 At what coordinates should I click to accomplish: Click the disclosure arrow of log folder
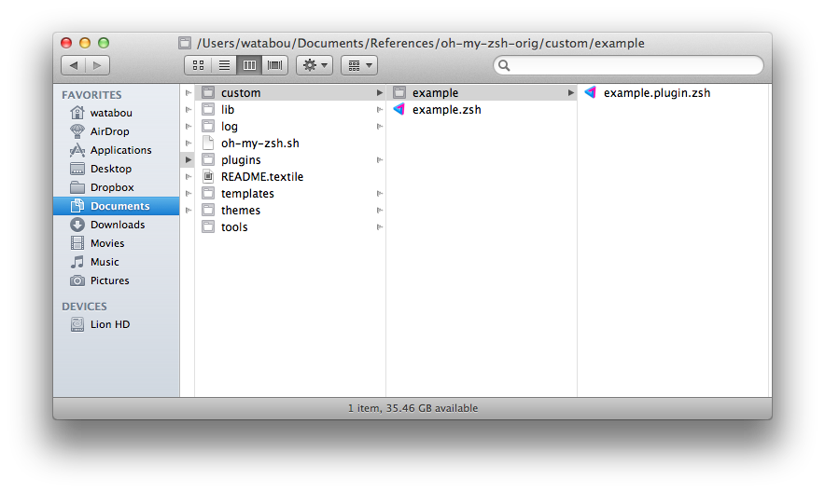point(379,126)
